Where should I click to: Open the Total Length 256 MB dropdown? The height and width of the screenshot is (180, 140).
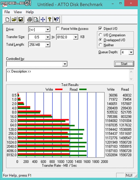(x=47, y=45)
